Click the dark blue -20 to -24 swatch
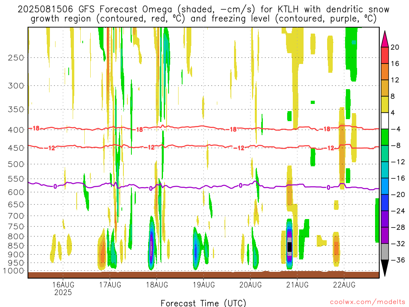 pyautogui.click(x=385, y=203)
